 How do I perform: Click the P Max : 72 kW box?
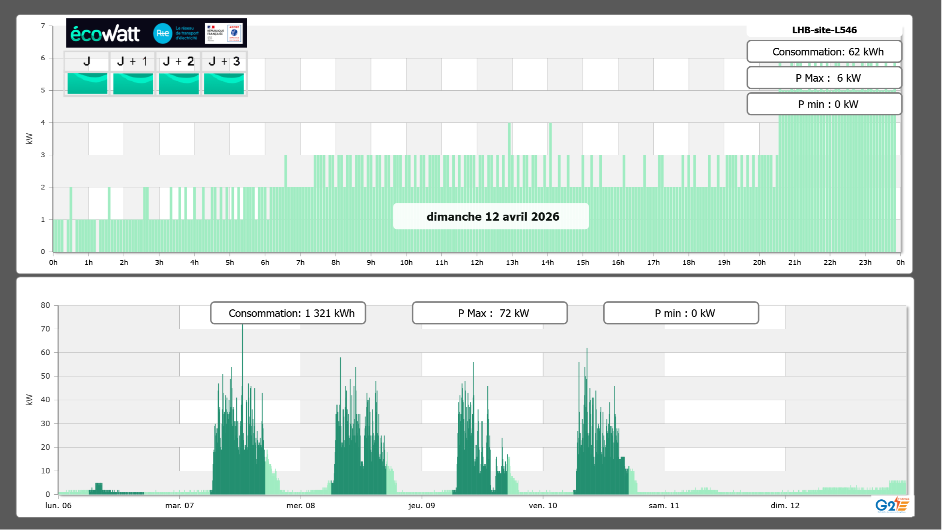489,313
